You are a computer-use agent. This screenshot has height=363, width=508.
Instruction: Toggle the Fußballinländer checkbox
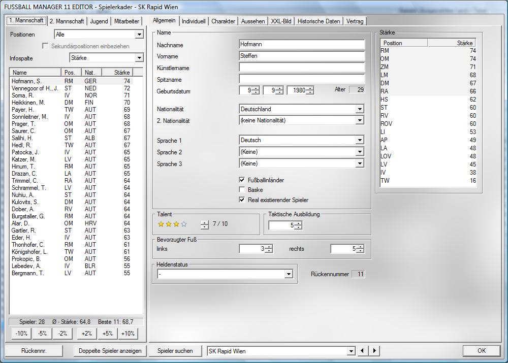242,180
